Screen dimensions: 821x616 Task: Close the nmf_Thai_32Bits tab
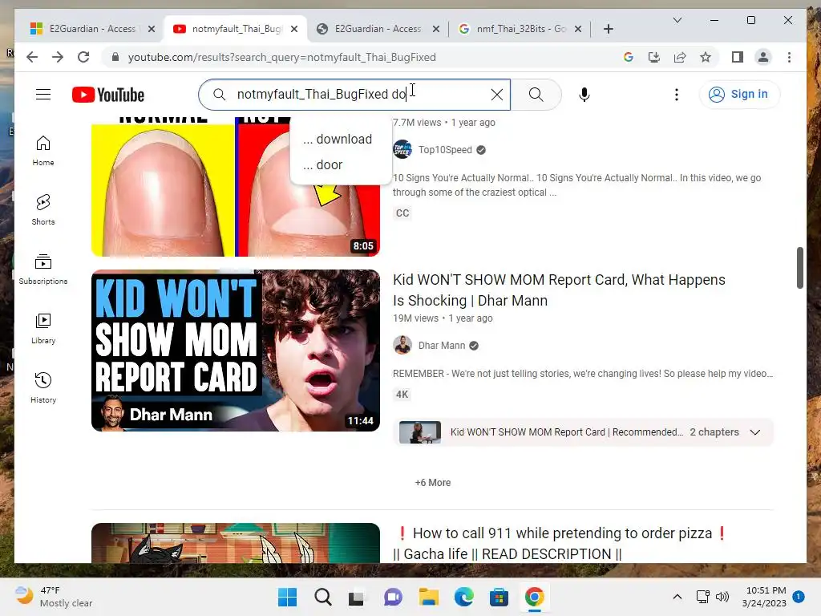click(x=578, y=29)
